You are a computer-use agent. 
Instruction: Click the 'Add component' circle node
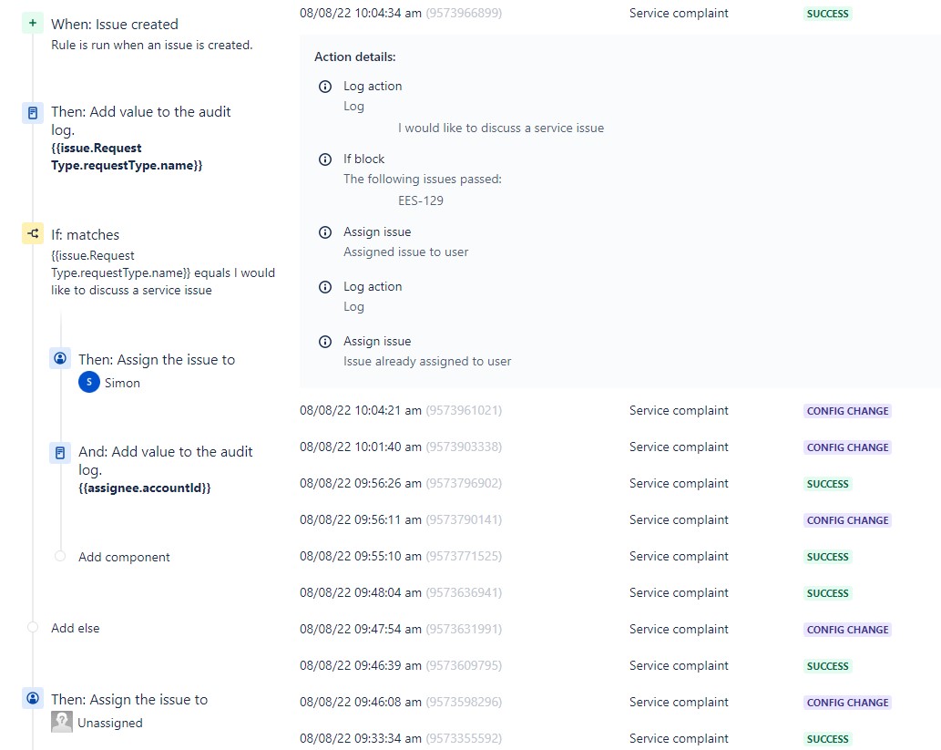tap(60, 556)
